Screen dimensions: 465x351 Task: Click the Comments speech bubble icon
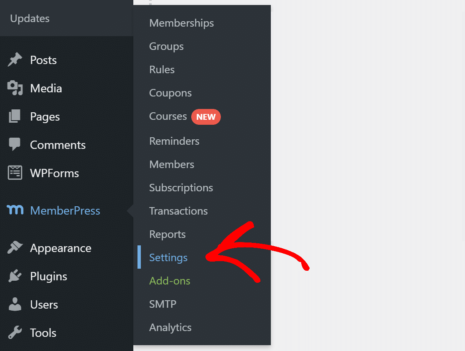pyautogui.click(x=15, y=145)
